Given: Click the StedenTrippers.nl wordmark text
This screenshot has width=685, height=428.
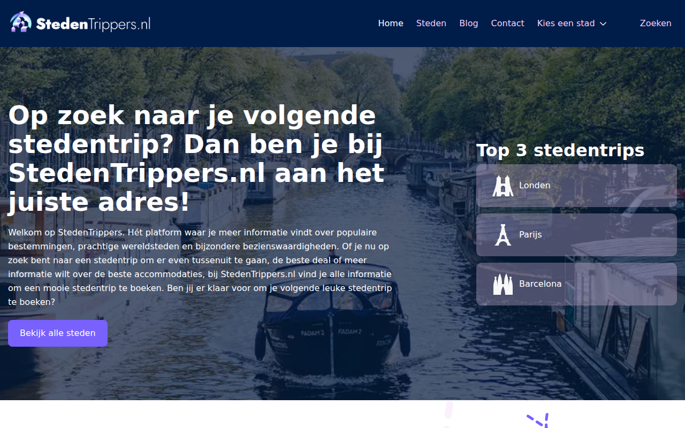Looking at the screenshot, I should pyautogui.click(x=93, y=24).
